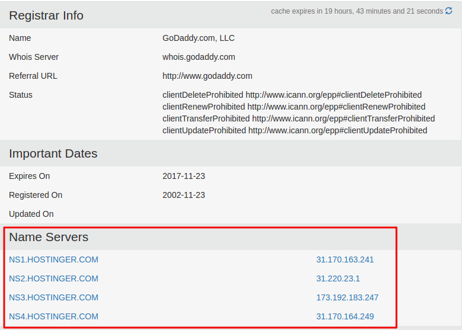Click the clientRenewProhibited status line
Viewport: 464px width, 330px height.
click(x=294, y=107)
